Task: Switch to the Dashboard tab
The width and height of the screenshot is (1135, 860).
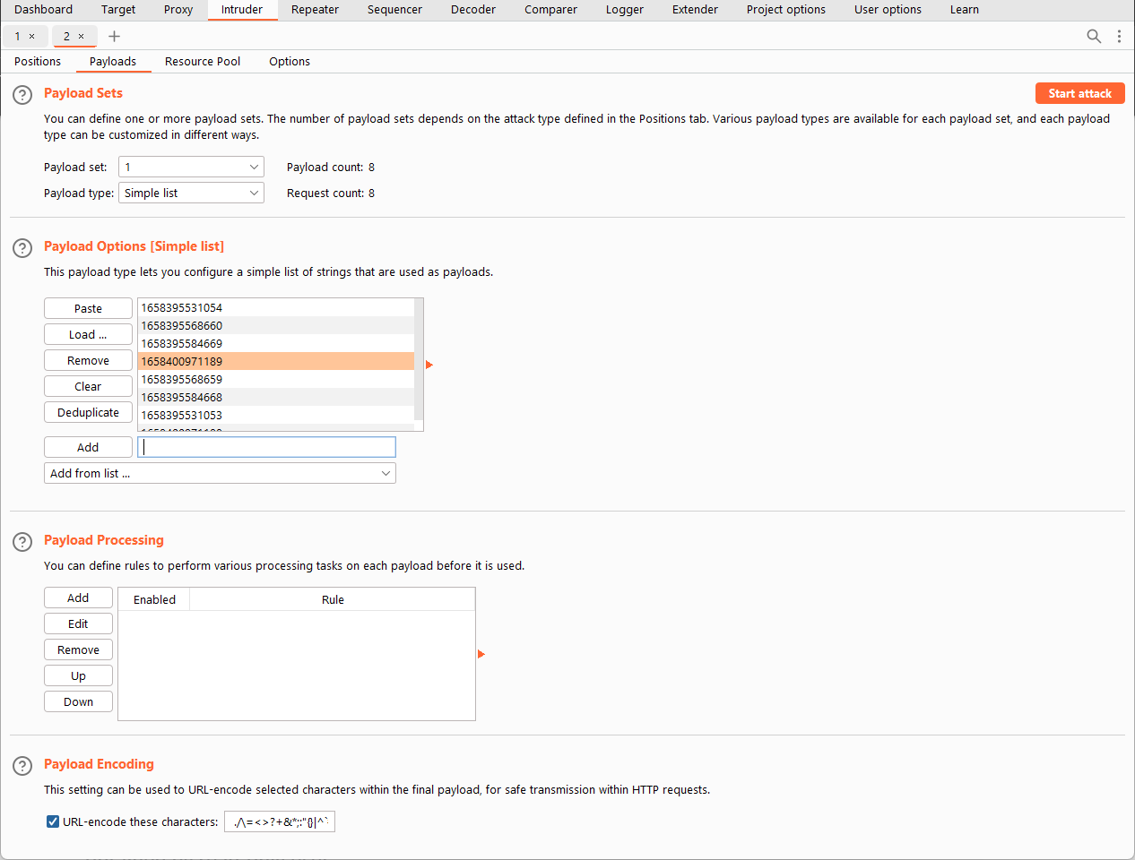Action: (43, 10)
